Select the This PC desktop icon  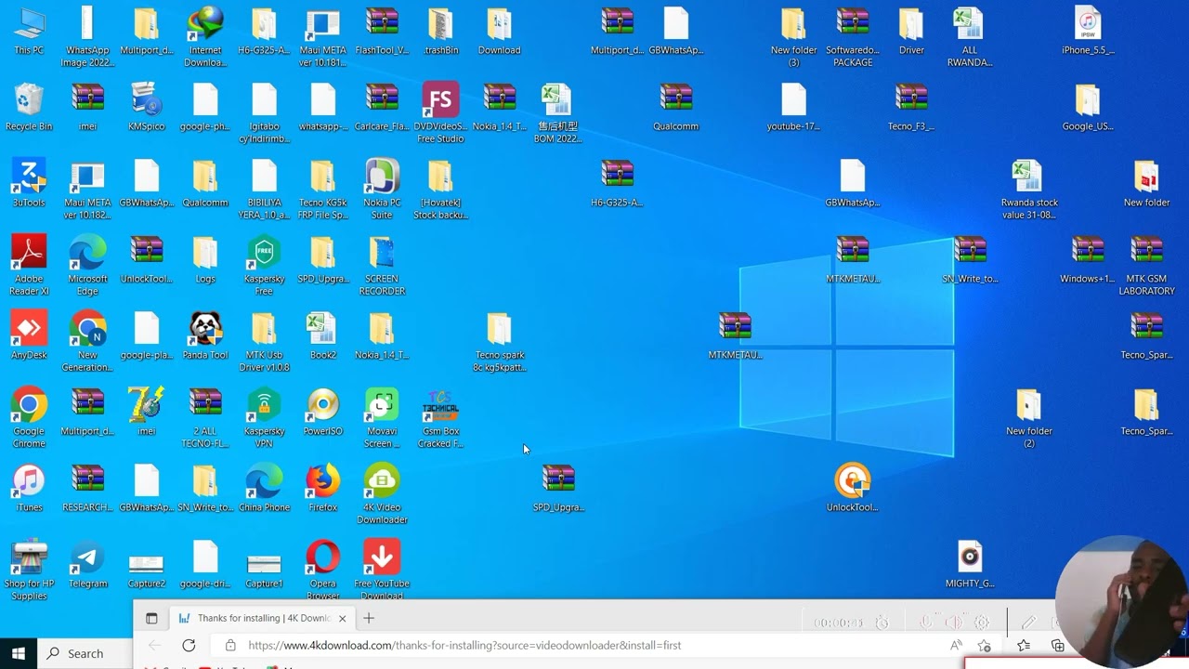(x=29, y=31)
